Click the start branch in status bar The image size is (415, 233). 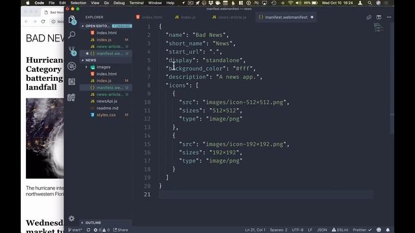(x=75, y=230)
